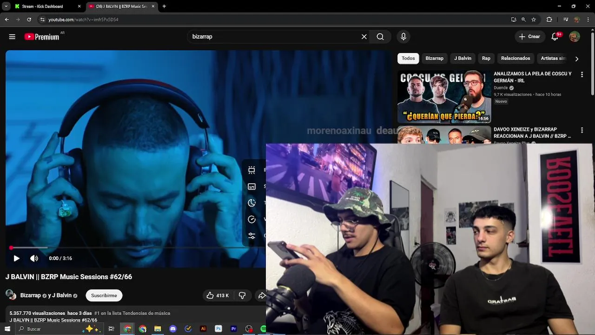This screenshot has height=335, width=595.
Task: Dislike the video with thumbs down
Action: [242, 295]
